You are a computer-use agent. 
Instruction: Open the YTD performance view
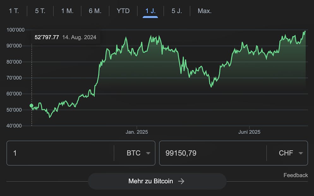pyautogui.click(x=123, y=11)
